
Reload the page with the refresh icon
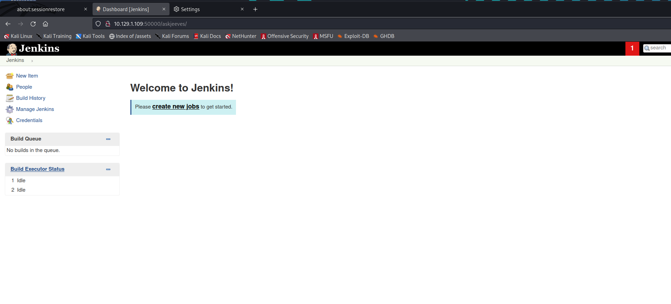(x=33, y=24)
